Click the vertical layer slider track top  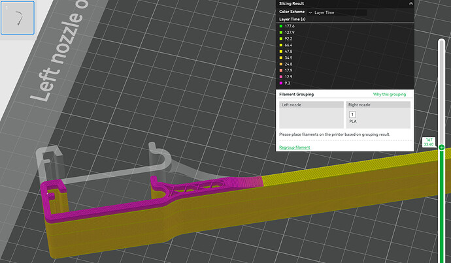[x=442, y=55]
